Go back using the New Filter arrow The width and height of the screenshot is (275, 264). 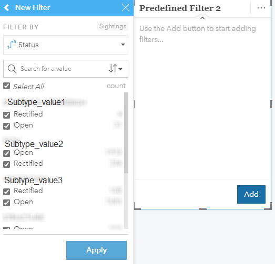tap(6, 8)
